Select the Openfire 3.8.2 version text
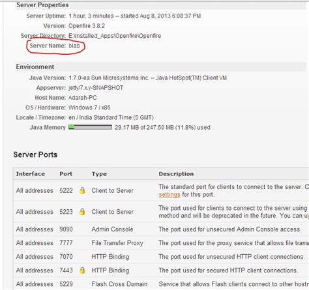 coord(87,26)
